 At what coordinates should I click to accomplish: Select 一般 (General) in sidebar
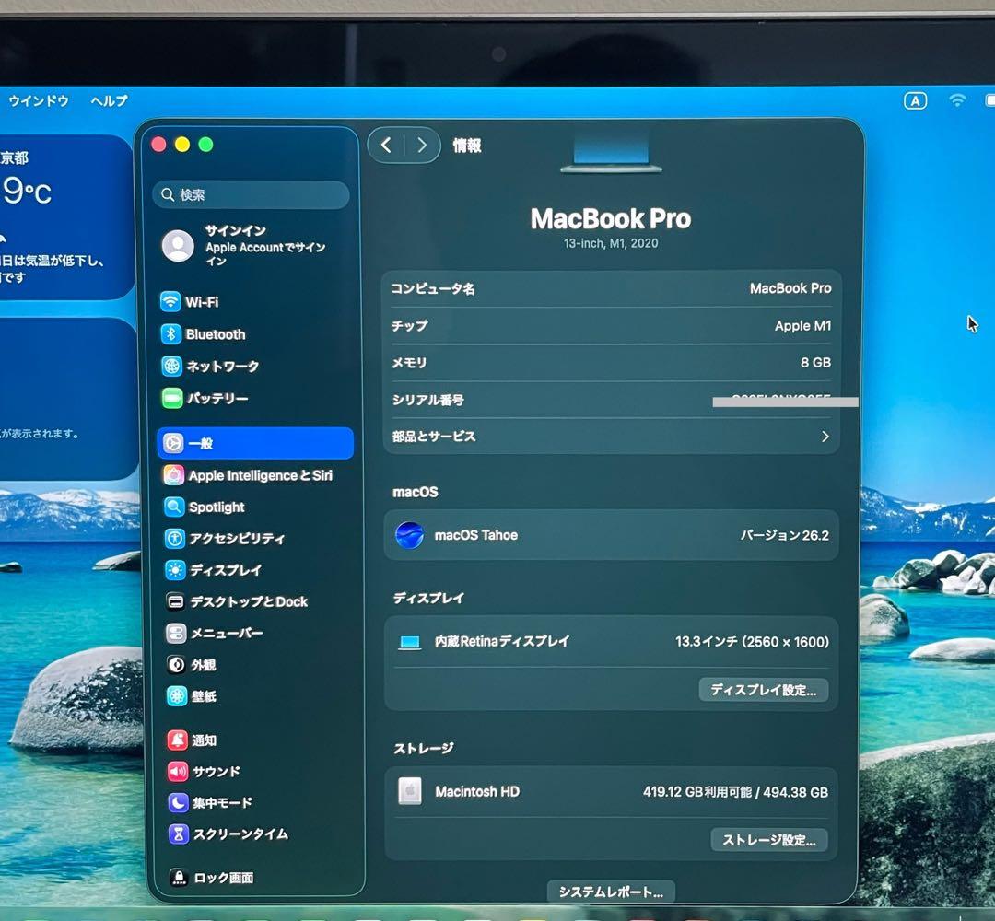(x=255, y=443)
